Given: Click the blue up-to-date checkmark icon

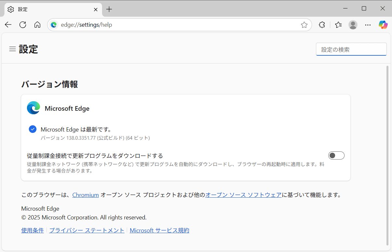Looking at the screenshot, I should pos(33,129).
